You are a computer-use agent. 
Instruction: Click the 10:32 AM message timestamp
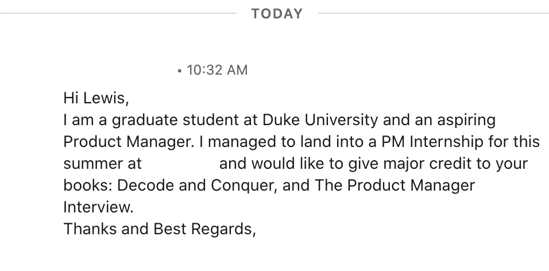(217, 70)
